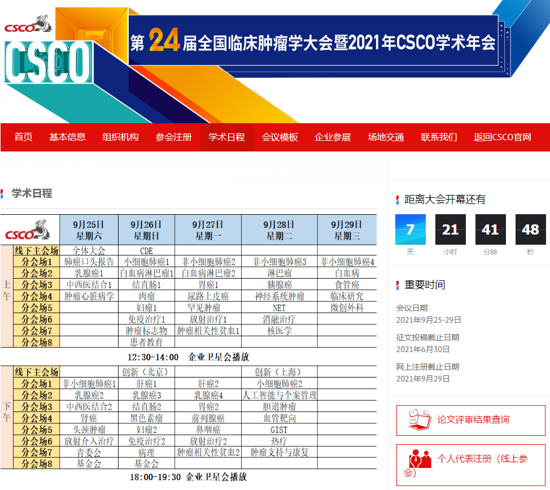Click 论文评审结果查询 button

[x=471, y=420]
